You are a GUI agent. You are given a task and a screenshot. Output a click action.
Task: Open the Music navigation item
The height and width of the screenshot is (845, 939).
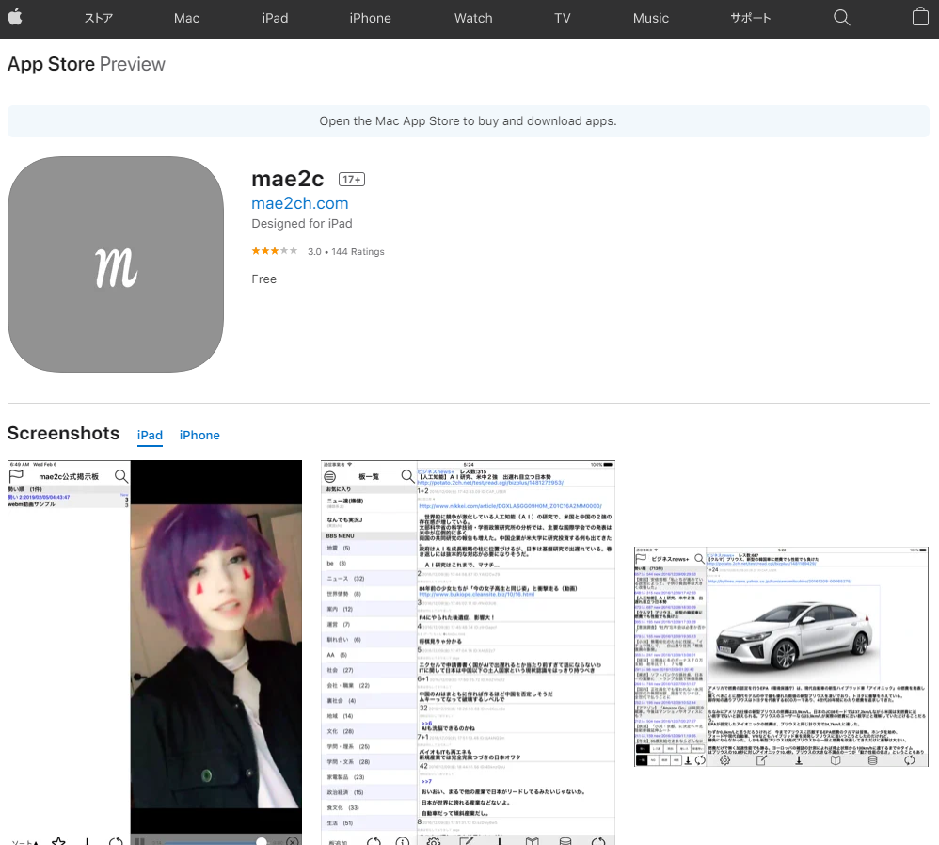click(651, 18)
